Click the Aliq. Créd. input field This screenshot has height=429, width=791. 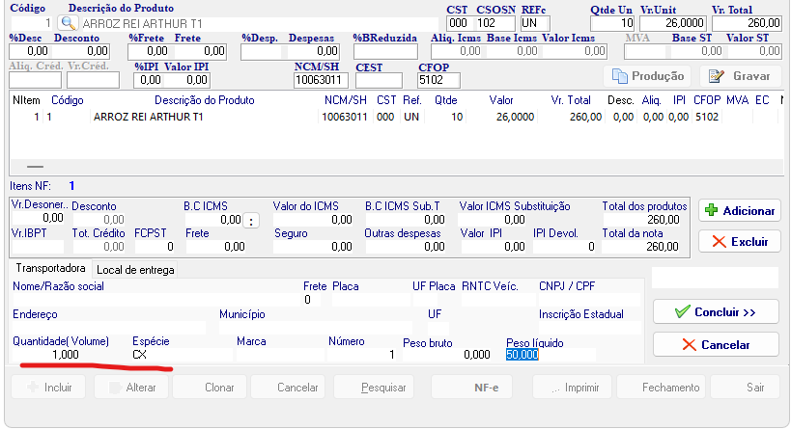click(x=36, y=80)
